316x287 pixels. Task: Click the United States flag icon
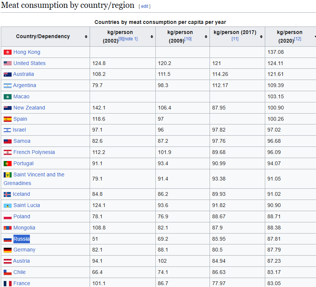click(x=7, y=64)
